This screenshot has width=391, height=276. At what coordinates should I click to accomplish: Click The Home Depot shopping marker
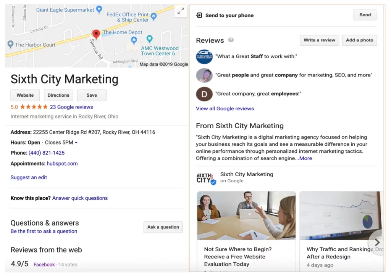134,40
